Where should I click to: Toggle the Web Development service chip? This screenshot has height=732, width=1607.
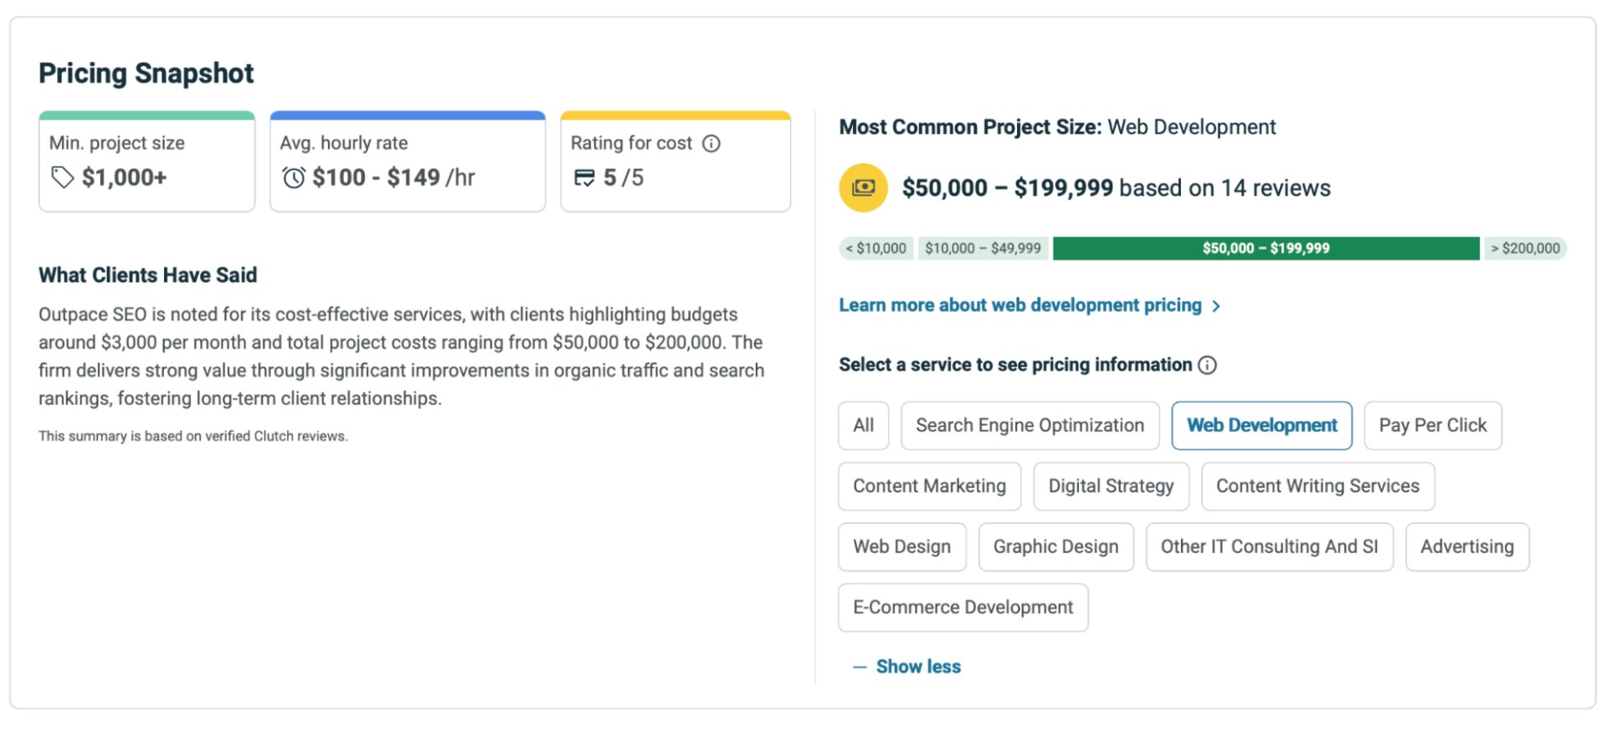click(1261, 425)
